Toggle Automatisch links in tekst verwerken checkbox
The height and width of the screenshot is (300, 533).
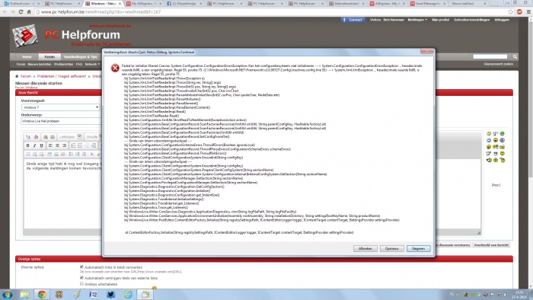(81, 267)
